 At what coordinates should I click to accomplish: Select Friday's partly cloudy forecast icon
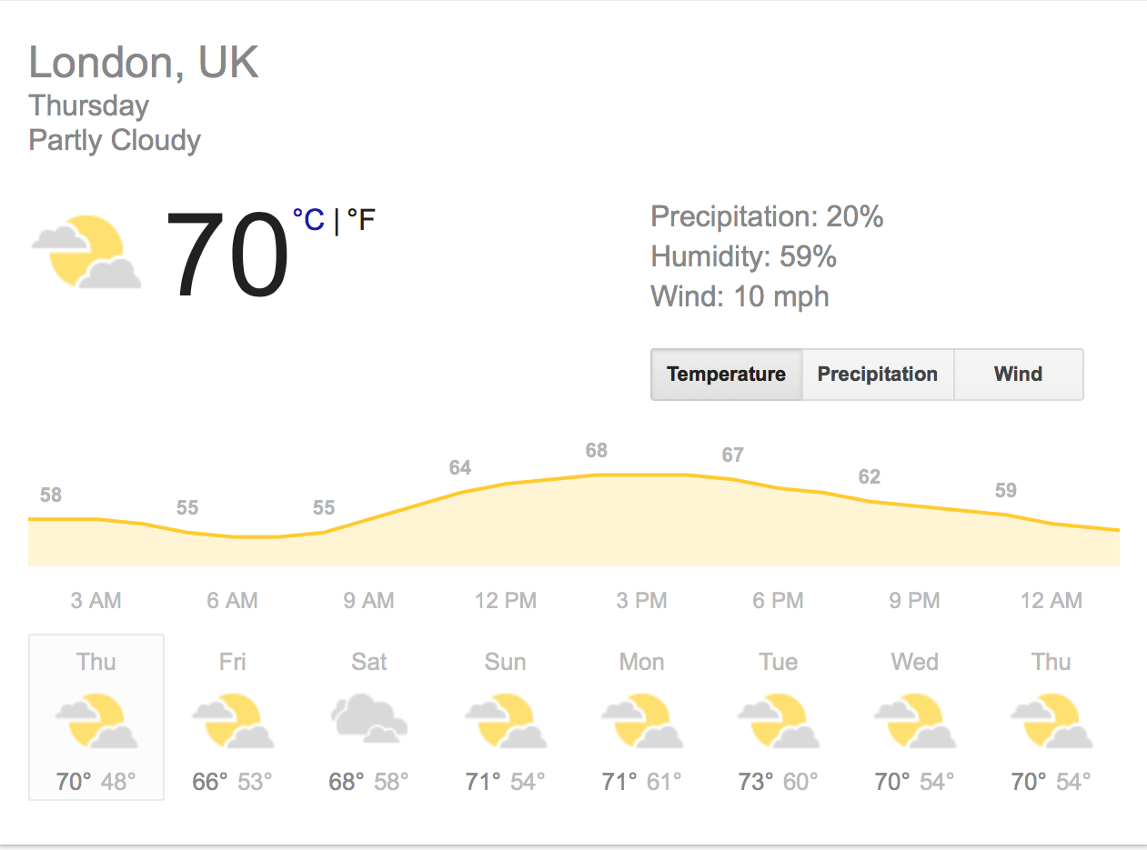233,720
